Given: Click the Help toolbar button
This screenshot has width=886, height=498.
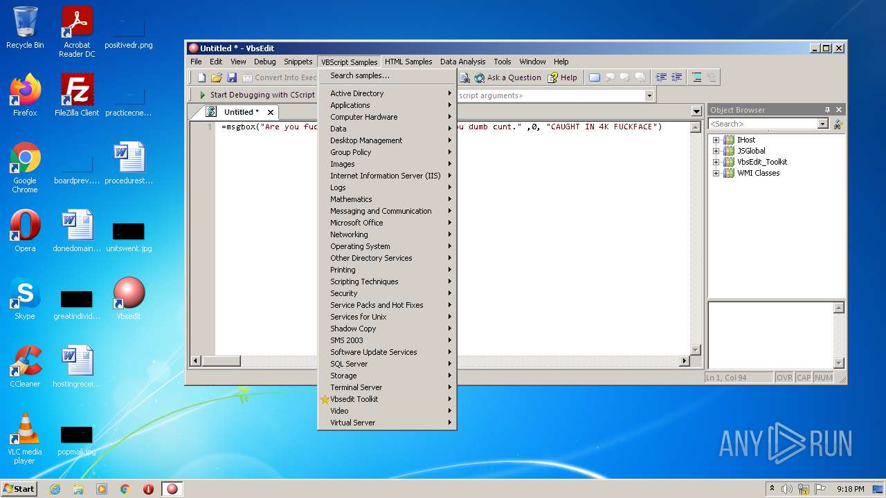Looking at the screenshot, I should (562, 77).
